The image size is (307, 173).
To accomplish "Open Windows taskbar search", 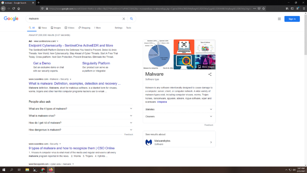I will pyautogui.click(x=11, y=170).
